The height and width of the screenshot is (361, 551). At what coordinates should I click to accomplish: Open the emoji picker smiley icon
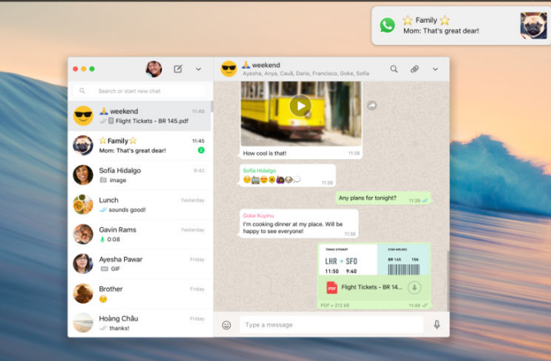click(227, 325)
